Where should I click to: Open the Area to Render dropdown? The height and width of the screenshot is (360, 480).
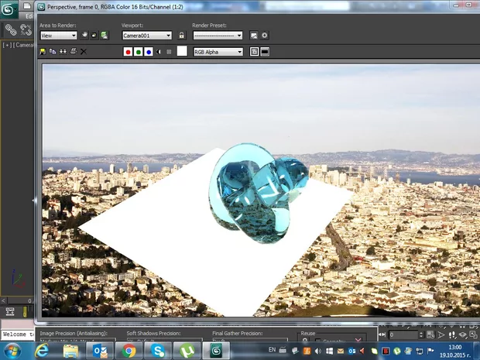point(58,35)
